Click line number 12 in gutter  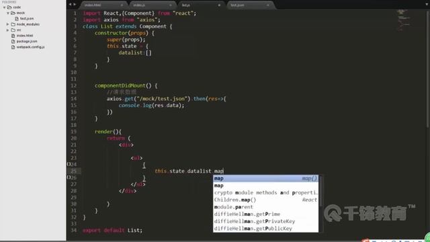pyautogui.click(x=73, y=85)
